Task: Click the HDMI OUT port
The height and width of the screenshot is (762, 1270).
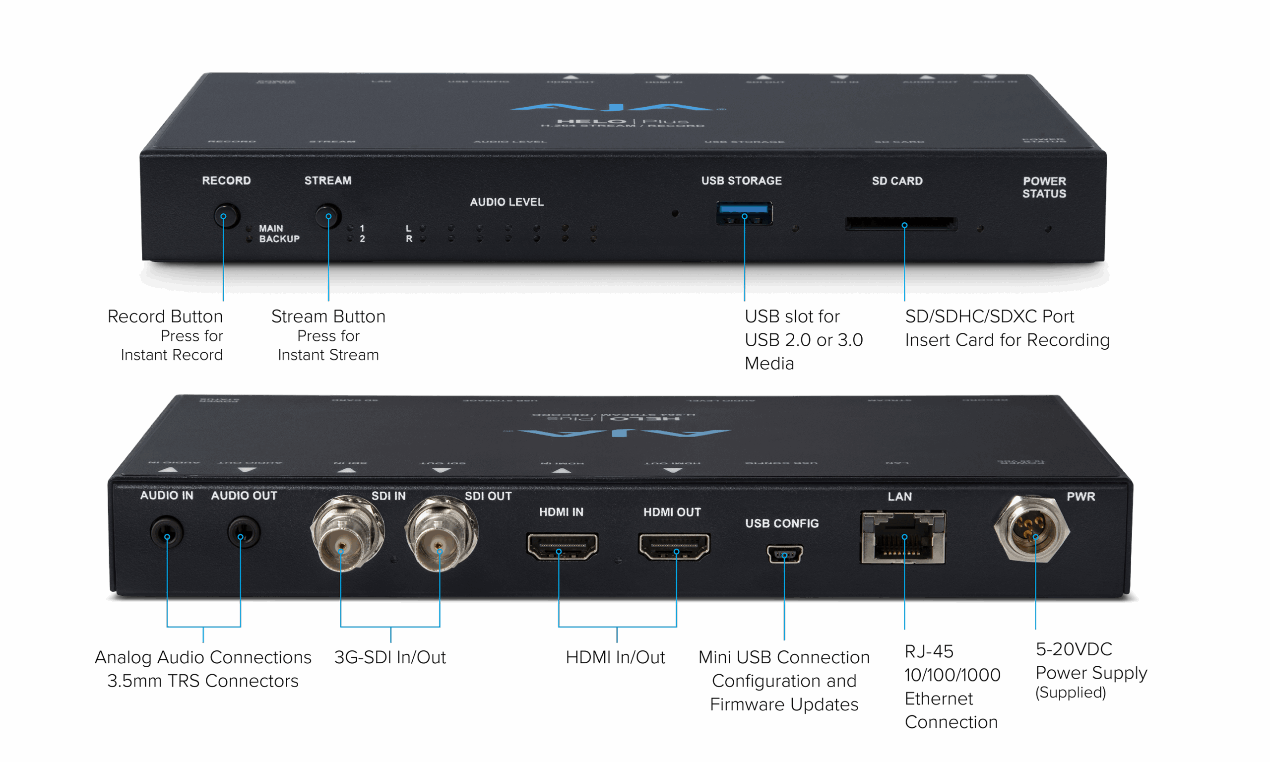Action: click(x=674, y=546)
